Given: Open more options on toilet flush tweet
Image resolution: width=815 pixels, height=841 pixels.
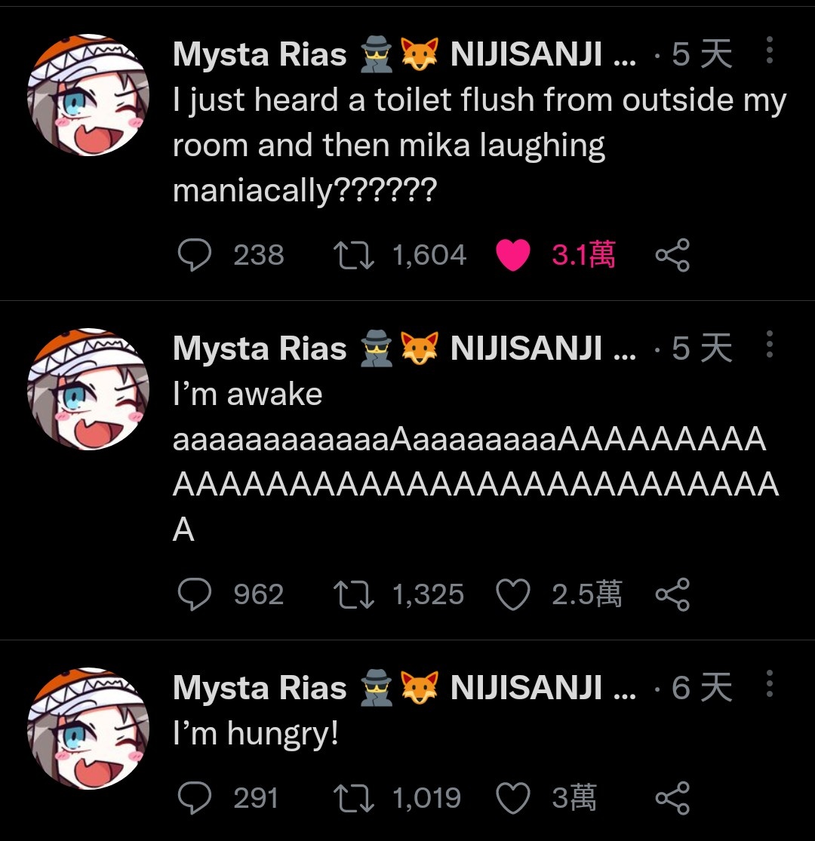Looking at the screenshot, I should (770, 51).
